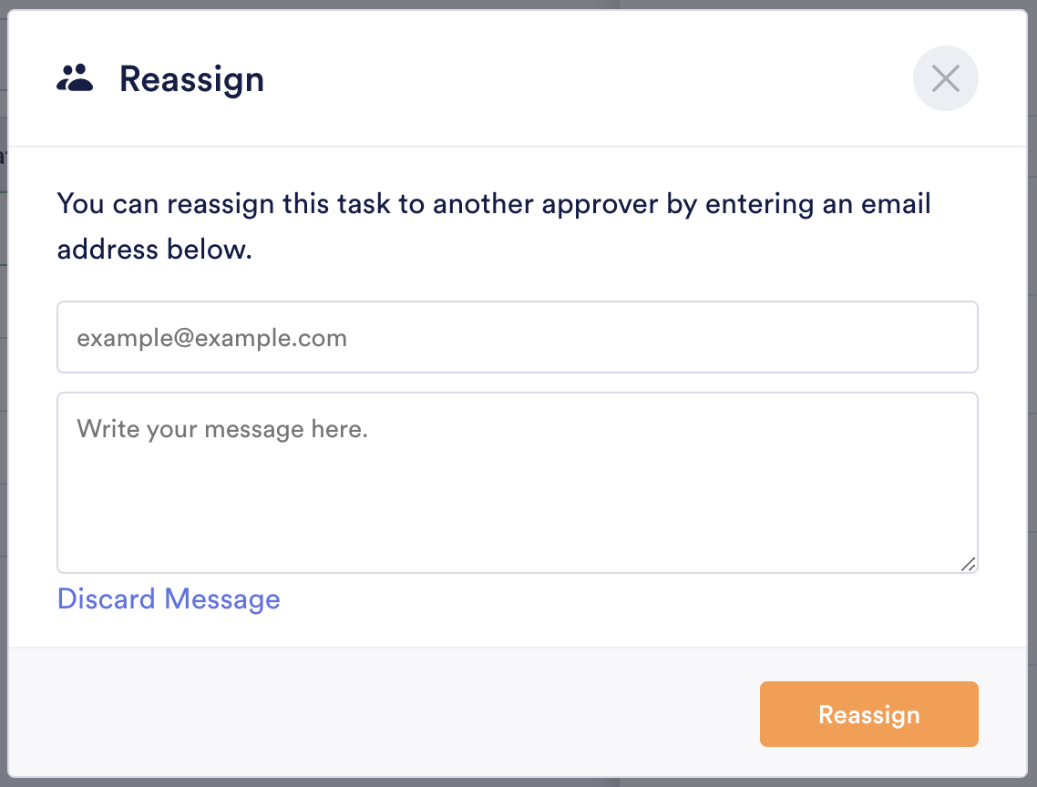Image resolution: width=1037 pixels, height=787 pixels.
Task: Click the gray footer bar of dialog
Action: coord(383,713)
